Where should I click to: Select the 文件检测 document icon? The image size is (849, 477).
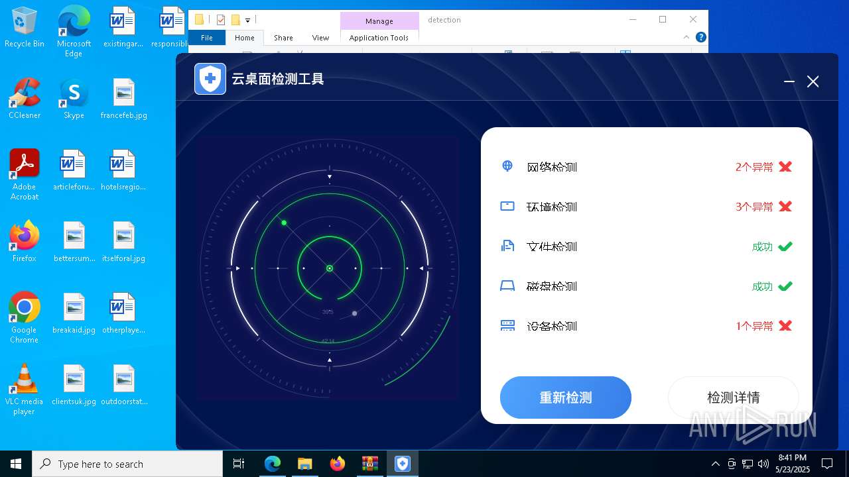click(507, 246)
